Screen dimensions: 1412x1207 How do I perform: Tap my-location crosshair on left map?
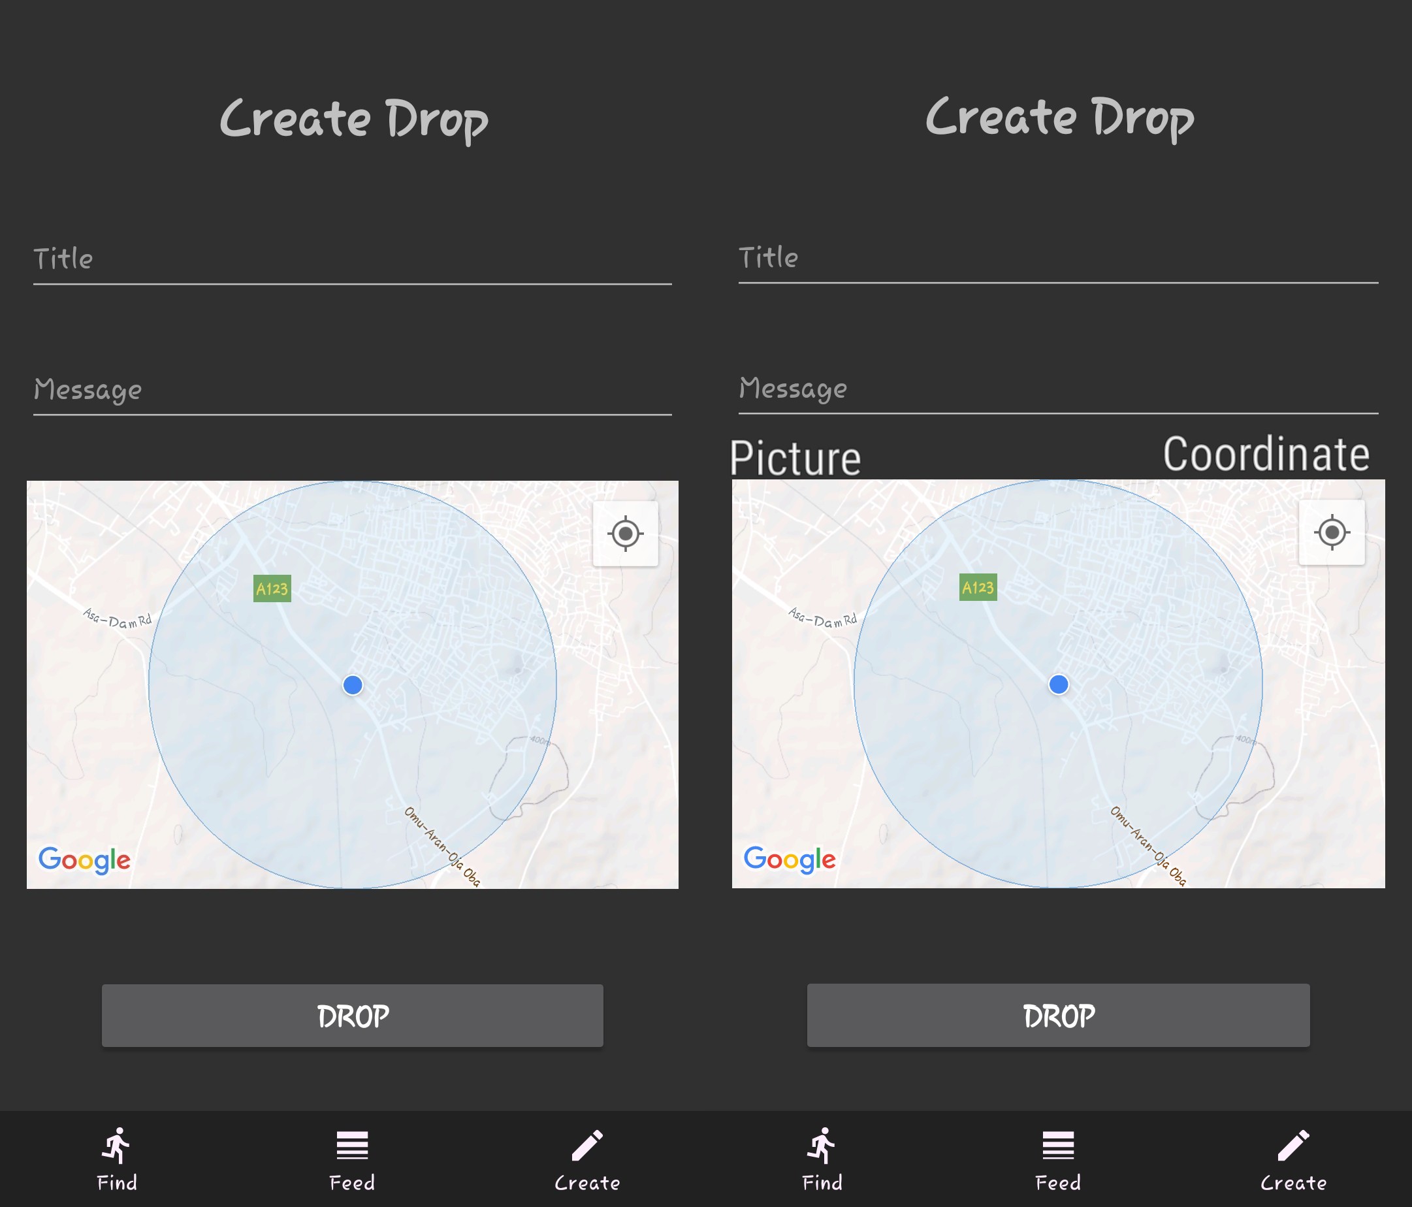click(625, 534)
